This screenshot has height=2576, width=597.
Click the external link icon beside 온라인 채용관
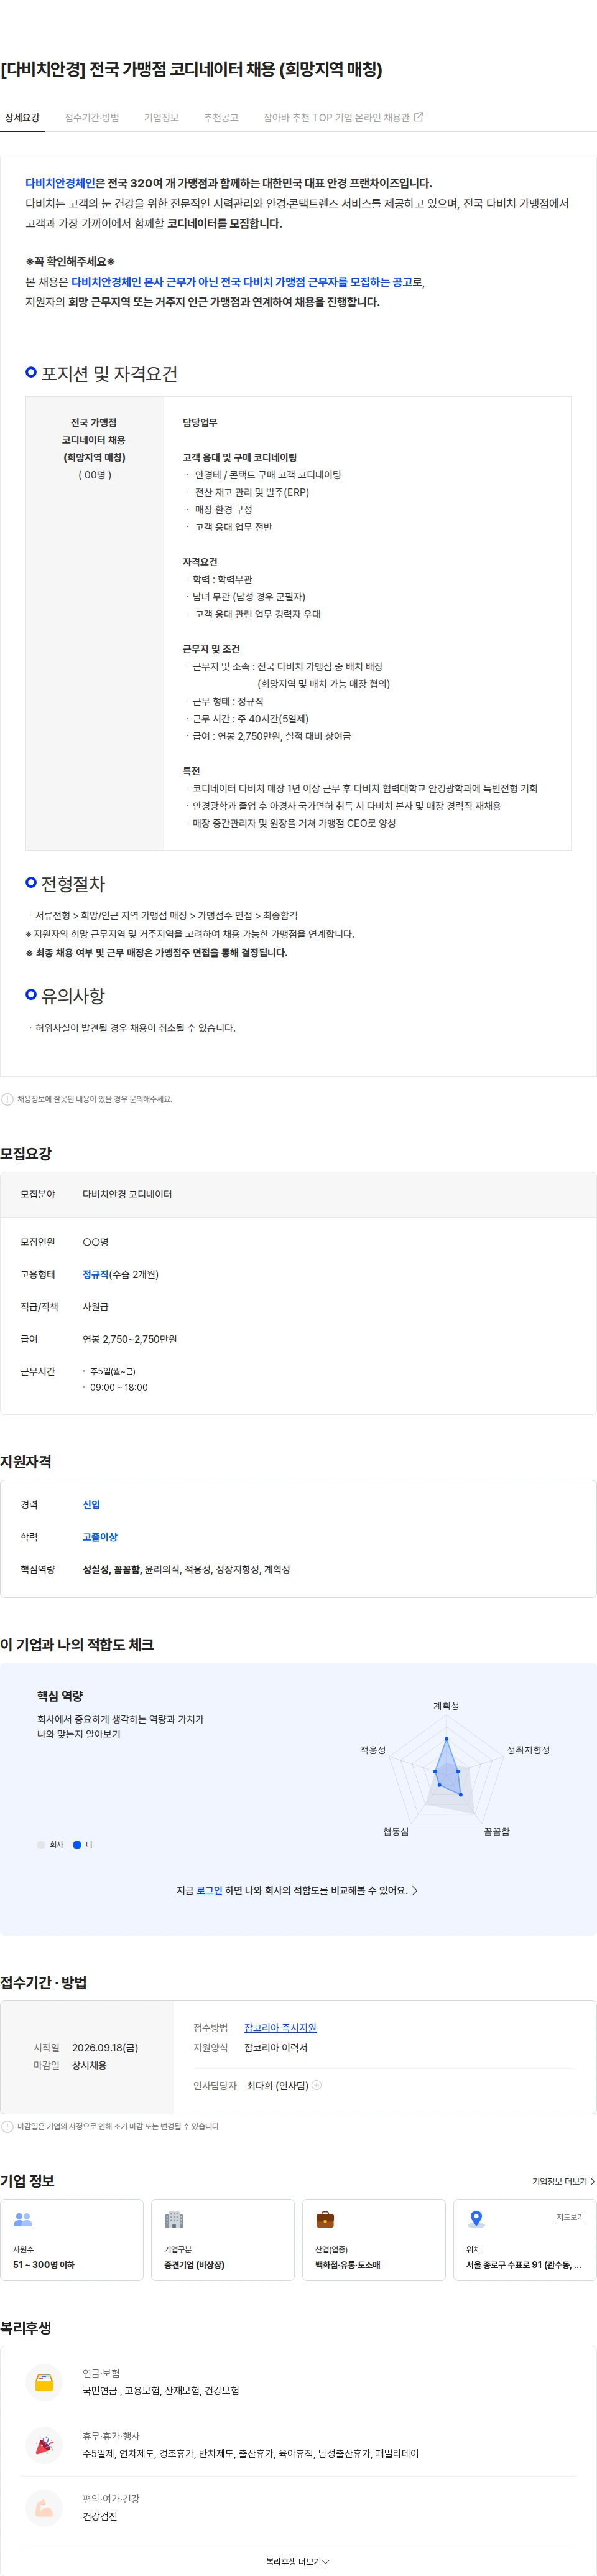(419, 117)
